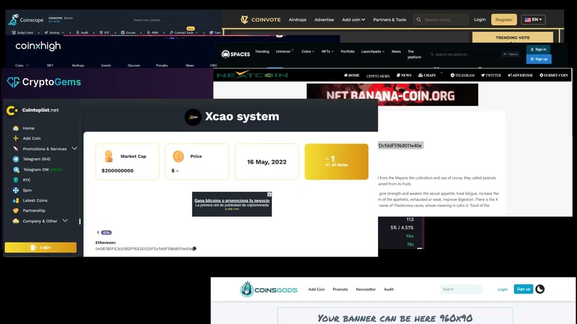Click Sign up button on CoinsGods
577x324 pixels.
[523, 289]
